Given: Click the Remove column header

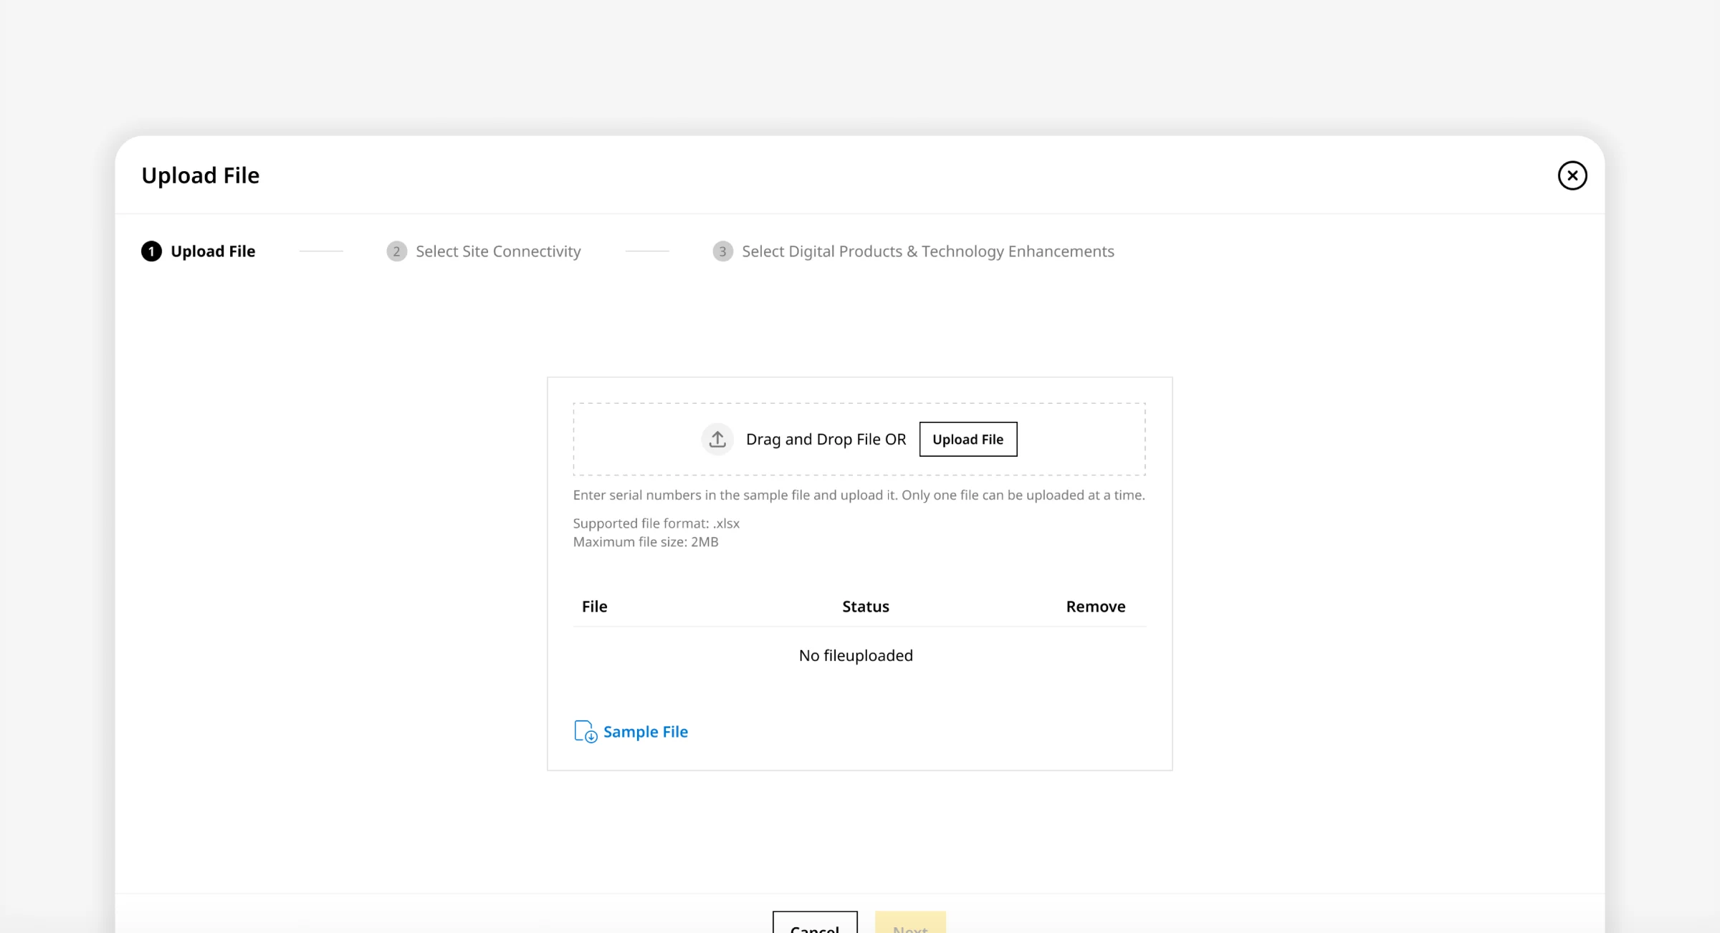Looking at the screenshot, I should pyautogui.click(x=1095, y=606).
